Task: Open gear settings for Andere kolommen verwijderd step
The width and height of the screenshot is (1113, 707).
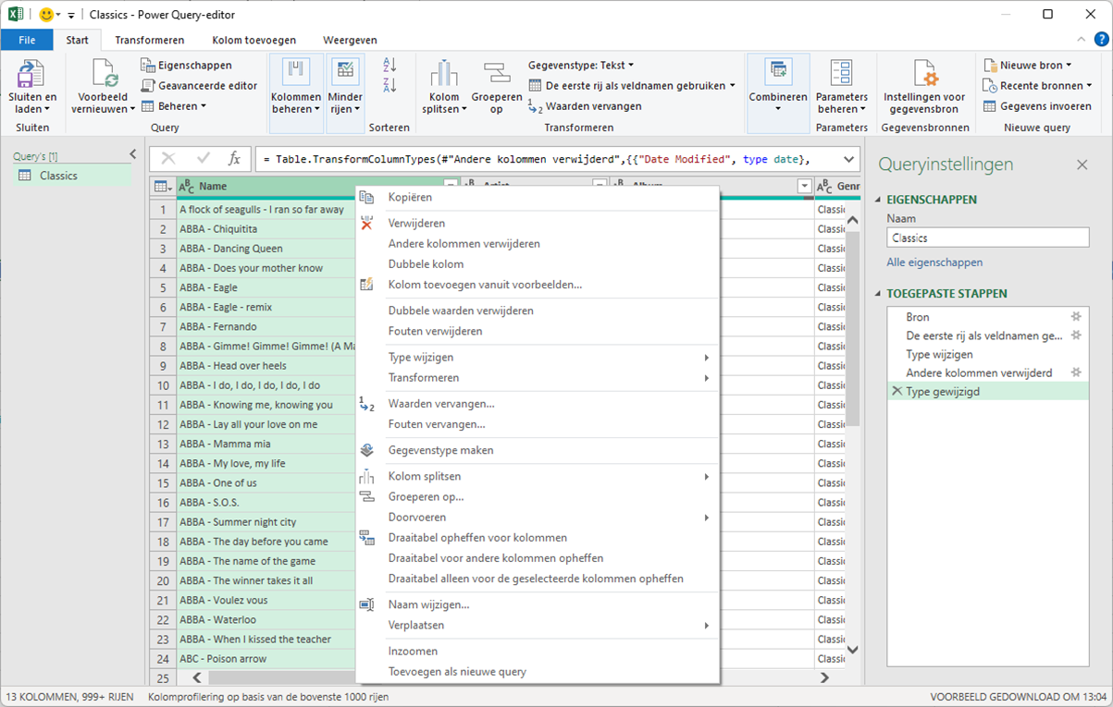Action: [x=1076, y=372]
